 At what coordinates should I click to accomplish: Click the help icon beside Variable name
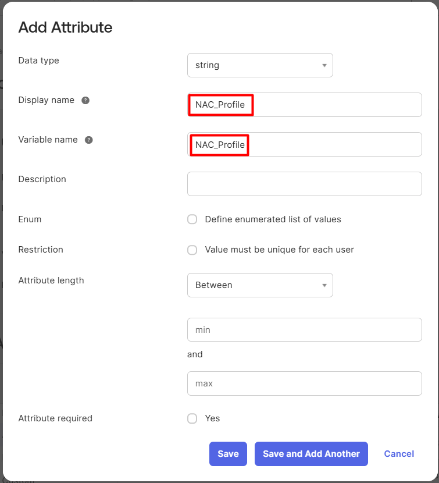[88, 140]
